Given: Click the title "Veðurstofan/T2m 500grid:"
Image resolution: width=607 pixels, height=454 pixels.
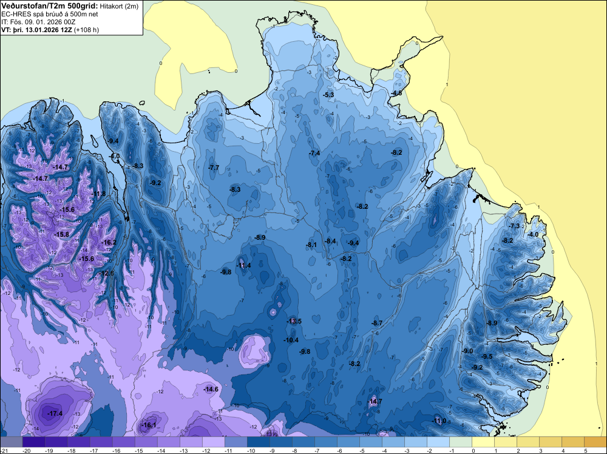Looking at the screenshot, I should tap(50, 6).
